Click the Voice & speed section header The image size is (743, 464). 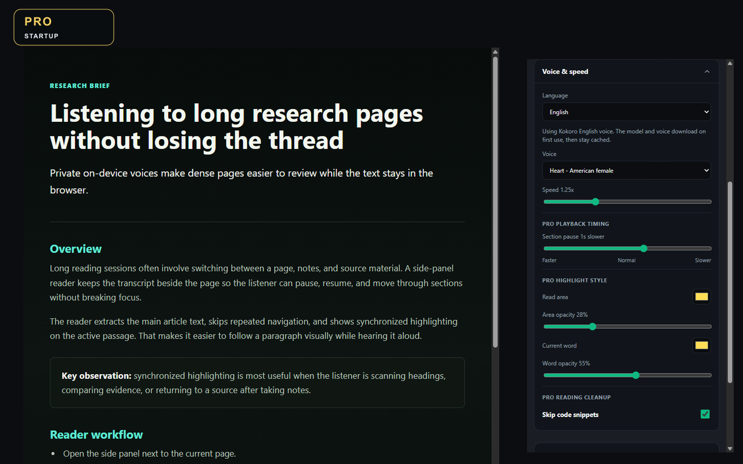(626, 72)
